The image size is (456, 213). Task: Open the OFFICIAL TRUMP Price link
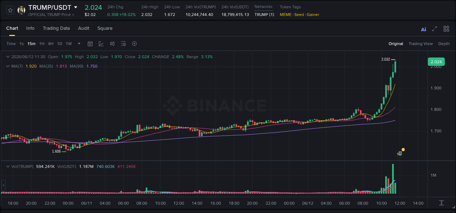(x=51, y=15)
